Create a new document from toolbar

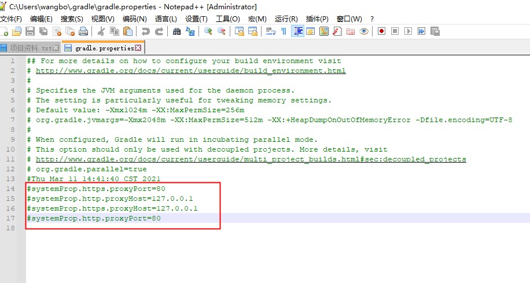tap(4, 31)
